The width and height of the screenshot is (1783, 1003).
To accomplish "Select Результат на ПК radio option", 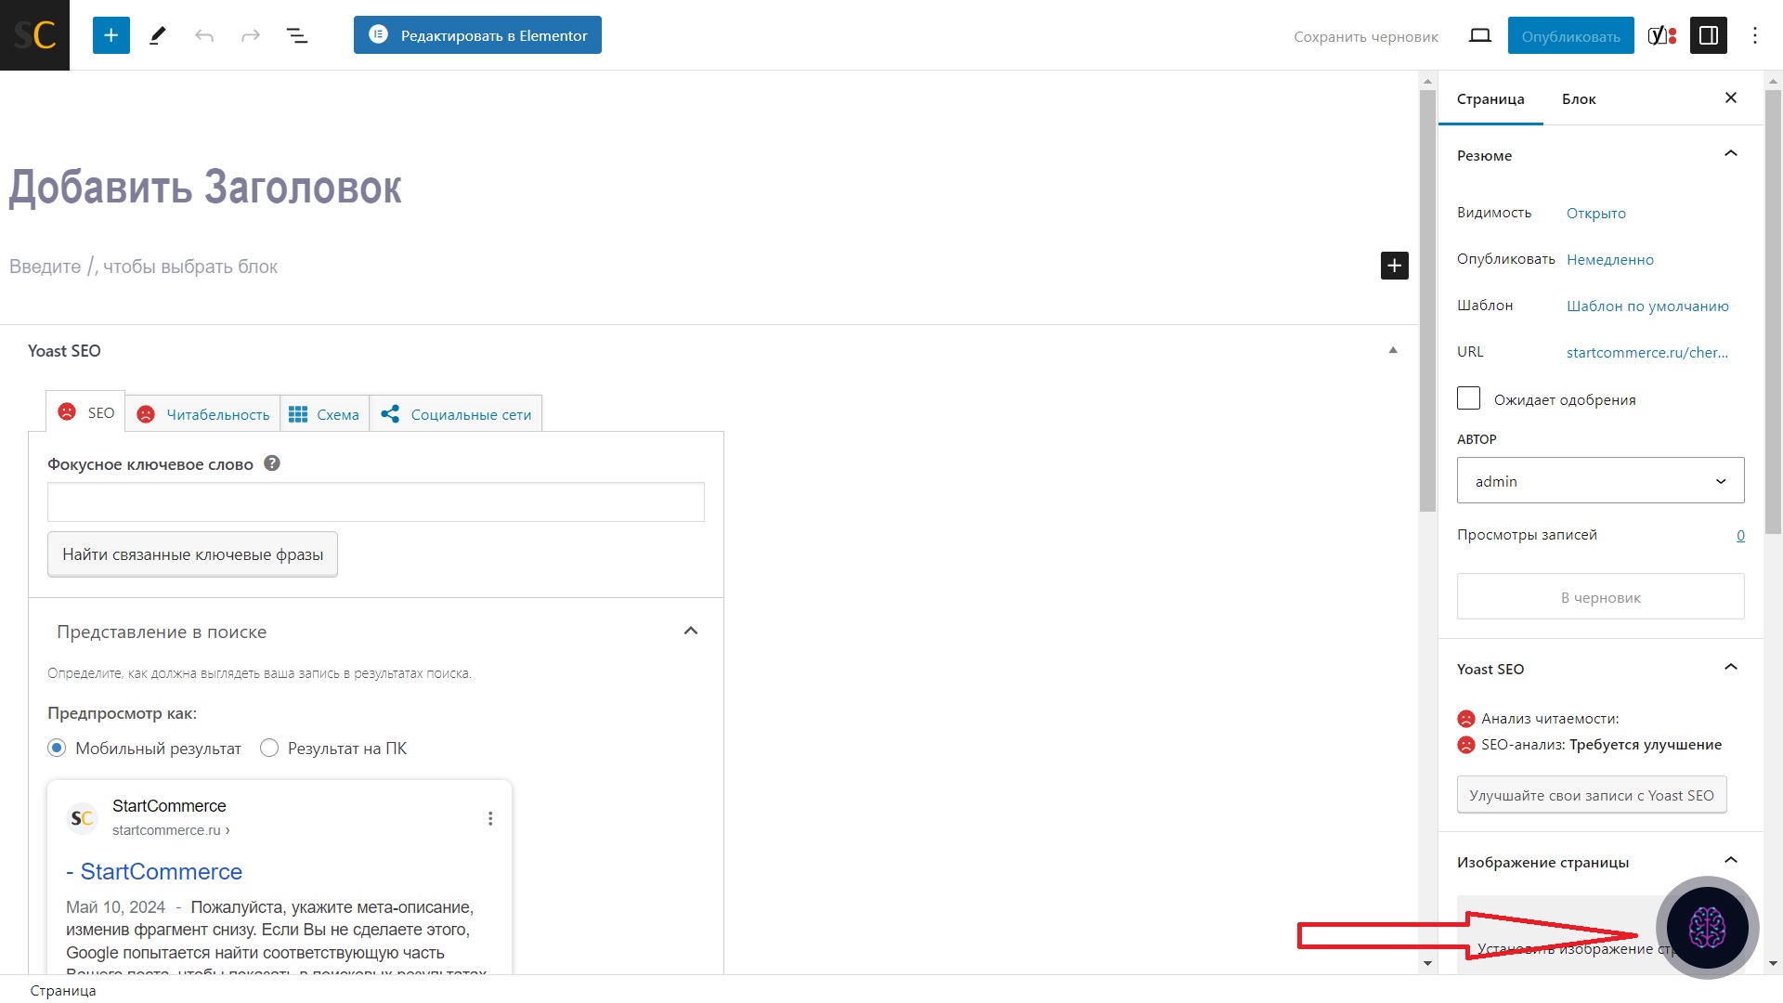I will [x=269, y=748].
